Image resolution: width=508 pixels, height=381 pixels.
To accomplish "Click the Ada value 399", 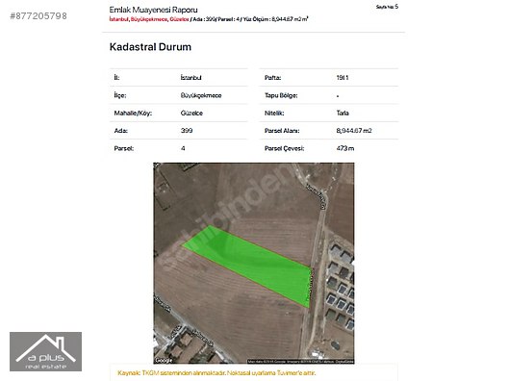I will 187,131.
